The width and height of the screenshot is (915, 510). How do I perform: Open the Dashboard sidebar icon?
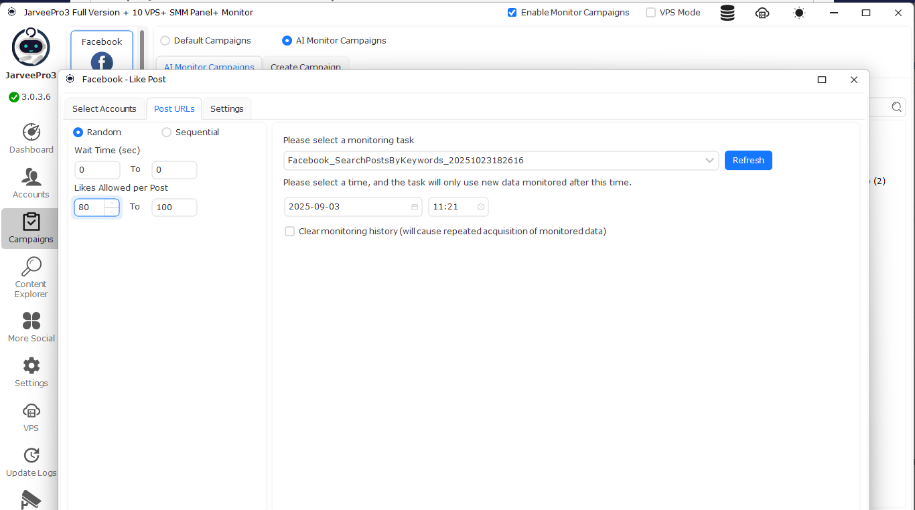pyautogui.click(x=31, y=133)
